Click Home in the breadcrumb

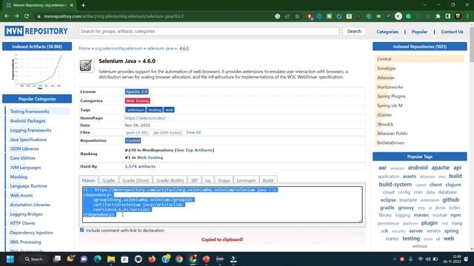click(x=84, y=48)
